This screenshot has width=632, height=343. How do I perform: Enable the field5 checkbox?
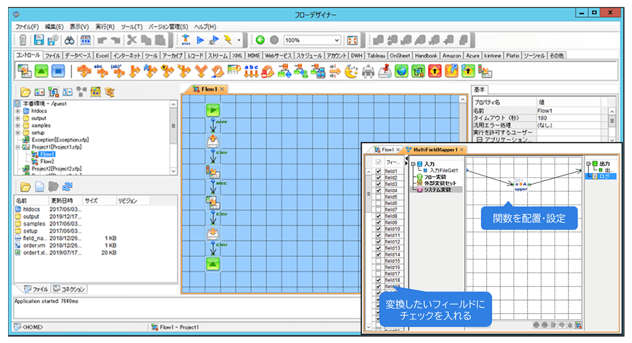pos(379,197)
